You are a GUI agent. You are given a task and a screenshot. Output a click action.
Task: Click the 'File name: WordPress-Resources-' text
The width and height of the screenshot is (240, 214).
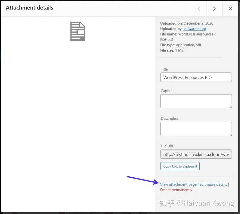click(x=187, y=34)
